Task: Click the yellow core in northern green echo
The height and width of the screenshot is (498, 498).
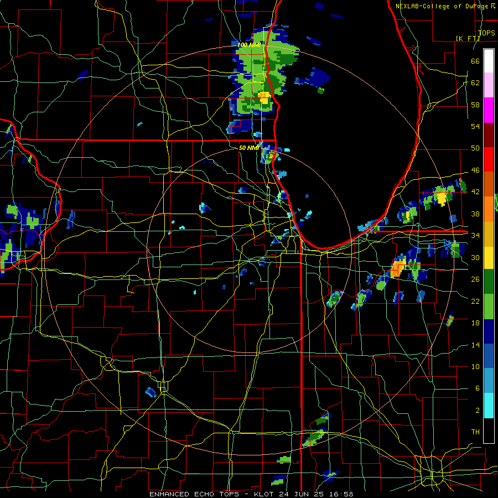Action: (x=264, y=97)
